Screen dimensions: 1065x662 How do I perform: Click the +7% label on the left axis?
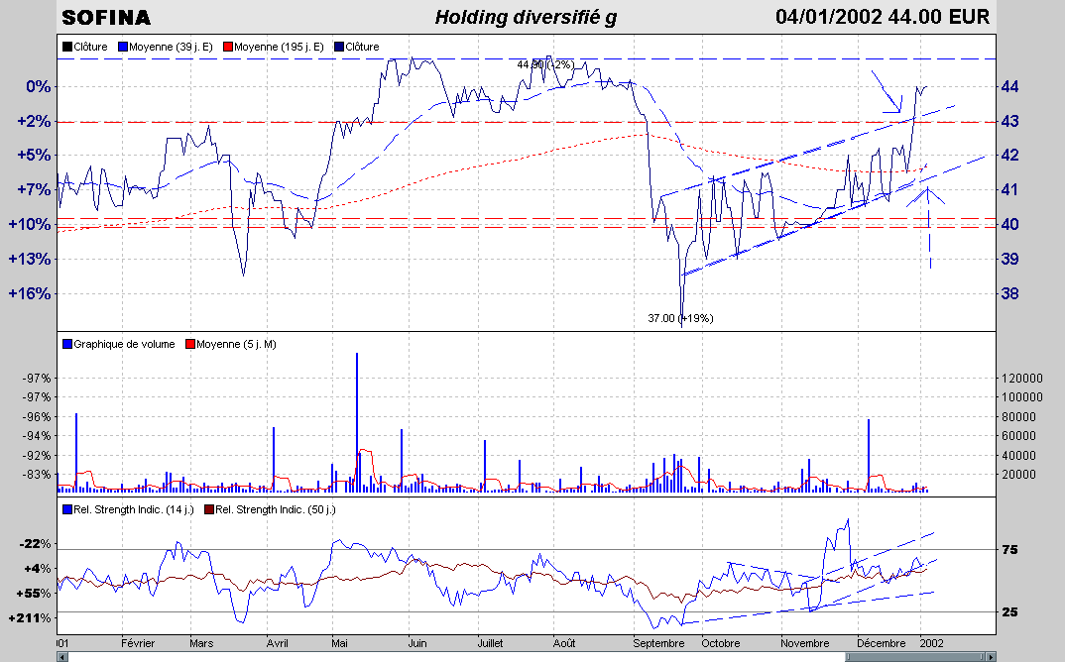coord(34,190)
